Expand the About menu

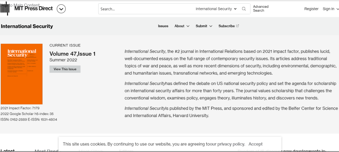[x=182, y=26]
